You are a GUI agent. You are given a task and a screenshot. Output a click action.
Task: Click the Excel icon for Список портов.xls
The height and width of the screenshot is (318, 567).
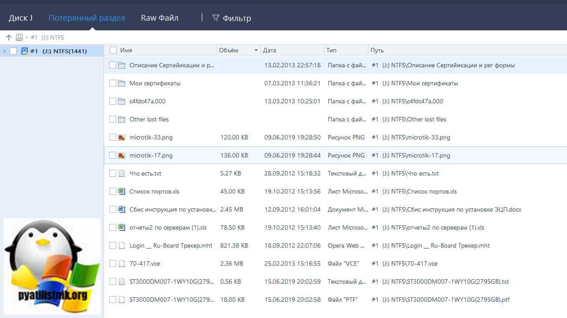click(122, 191)
